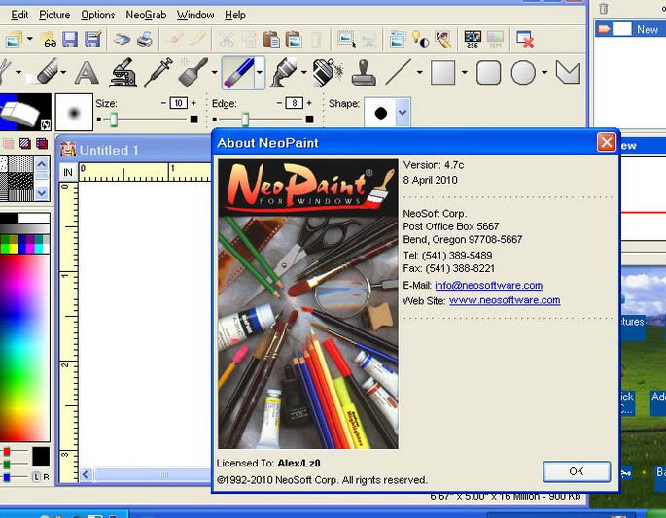Open the Edit menu

(19, 15)
